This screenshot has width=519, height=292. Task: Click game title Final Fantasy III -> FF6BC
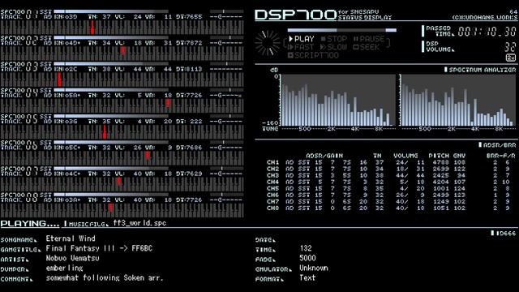coord(99,248)
